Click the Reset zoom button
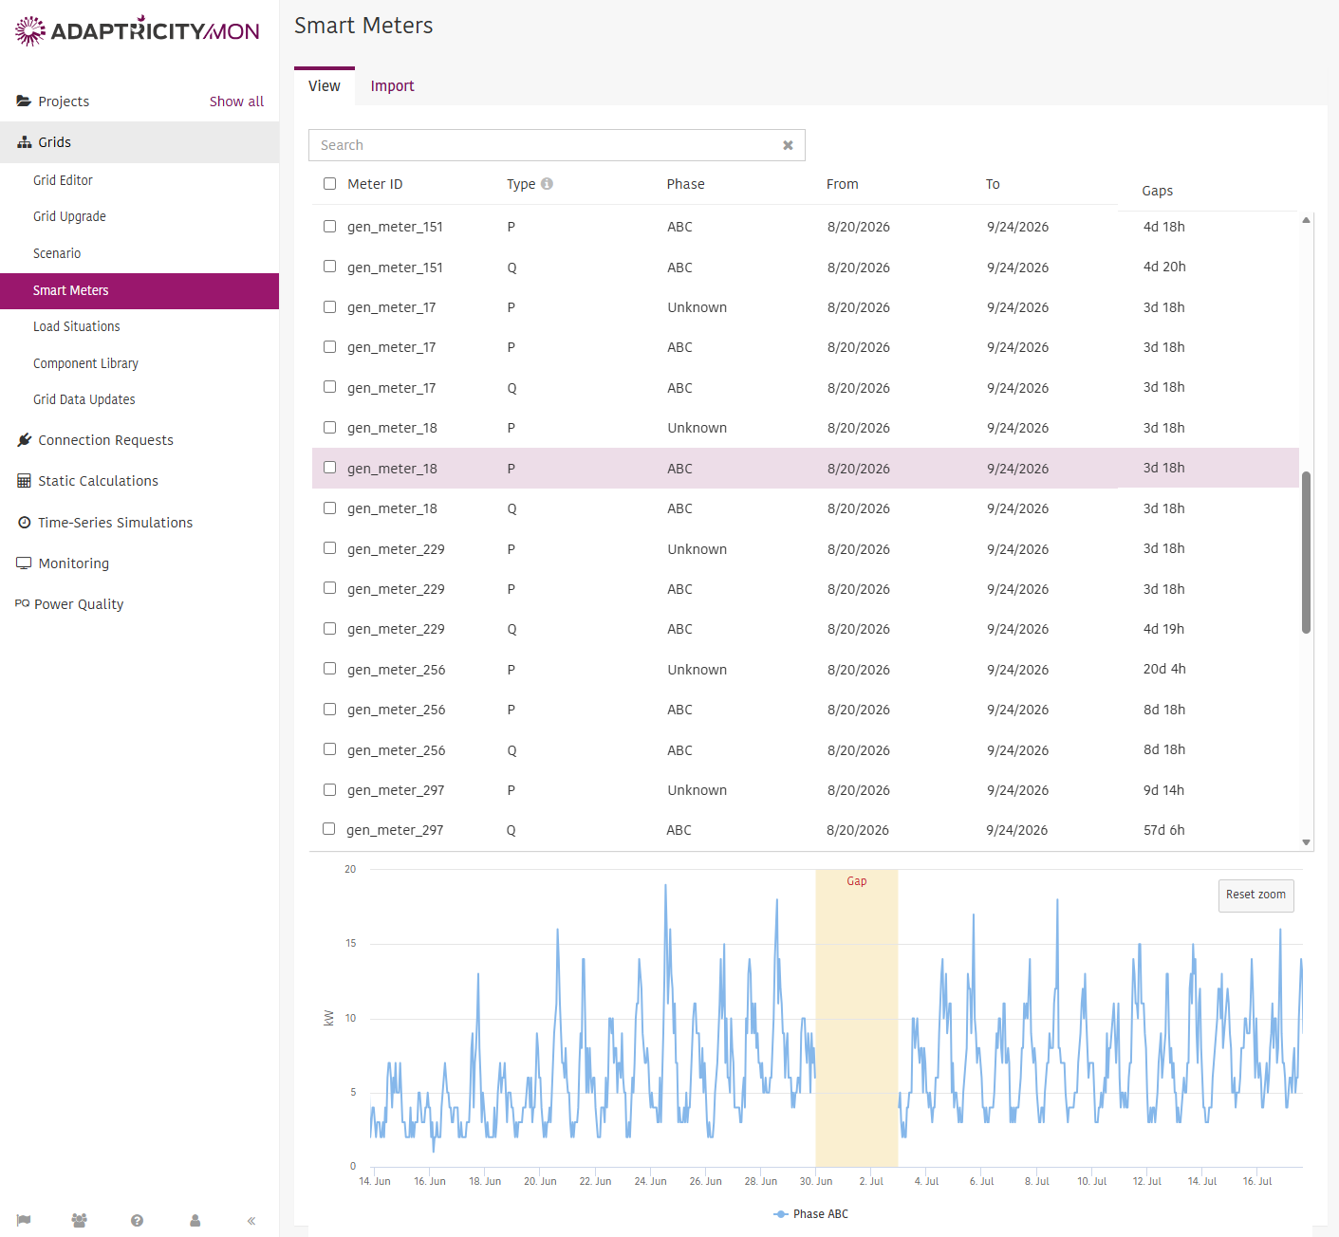This screenshot has height=1237, width=1339. [x=1255, y=895]
